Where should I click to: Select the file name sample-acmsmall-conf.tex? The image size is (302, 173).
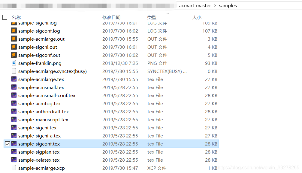click(x=47, y=95)
